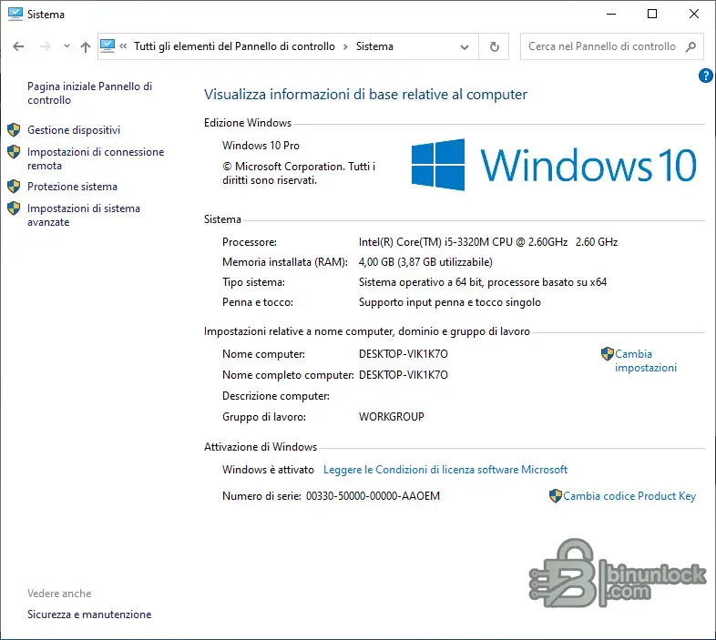This screenshot has width=716, height=640.
Task: Click shield icon beside Protezione sistema
Action: (x=14, y=187)
